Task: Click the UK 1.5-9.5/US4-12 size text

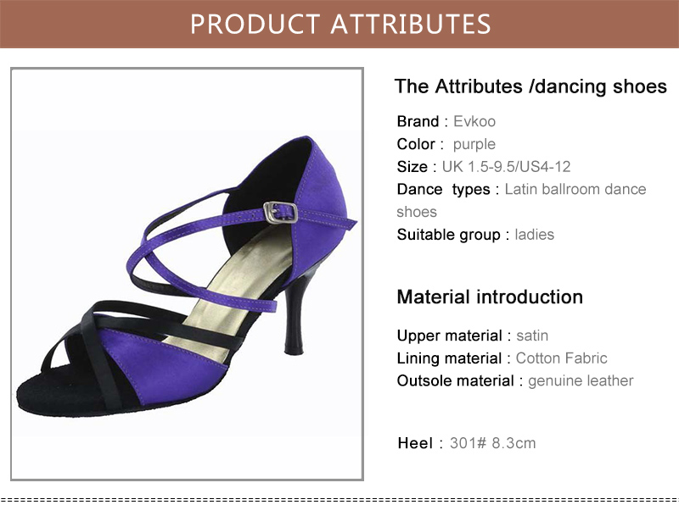Action: 506,167
